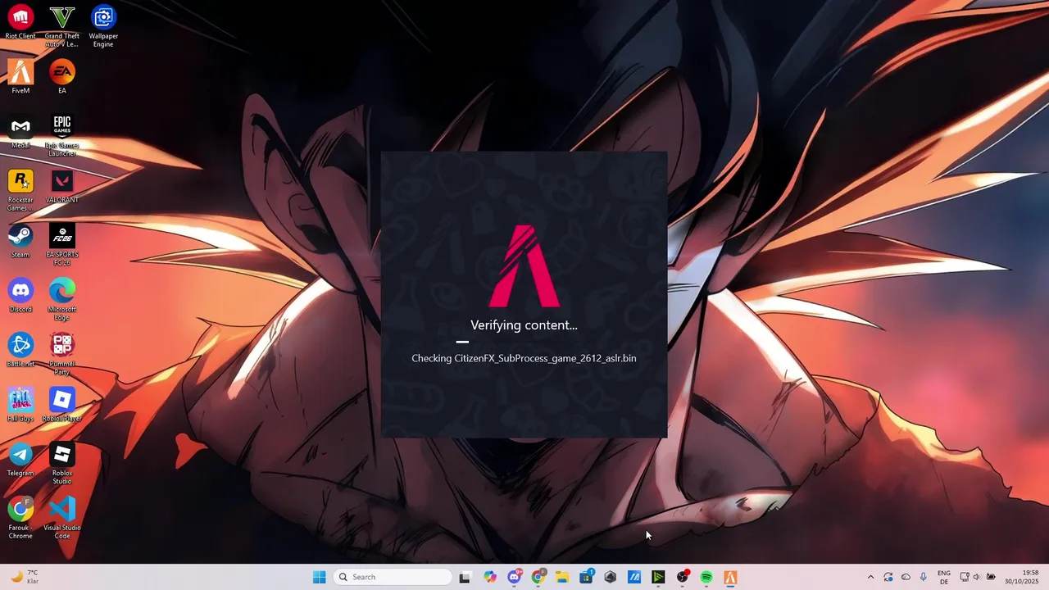Switch to Chrome in the taskbar
This screenshot has width=1049, height=590.
tap(538, 577)
